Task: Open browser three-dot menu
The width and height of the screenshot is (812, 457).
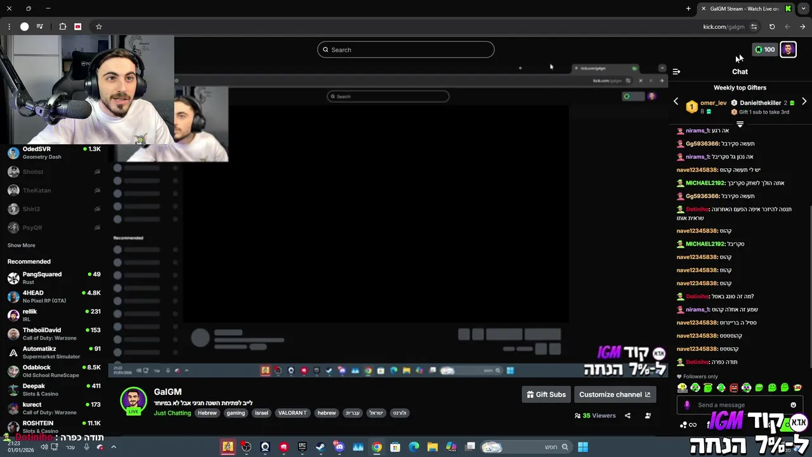Action: (x=9, y=27)
